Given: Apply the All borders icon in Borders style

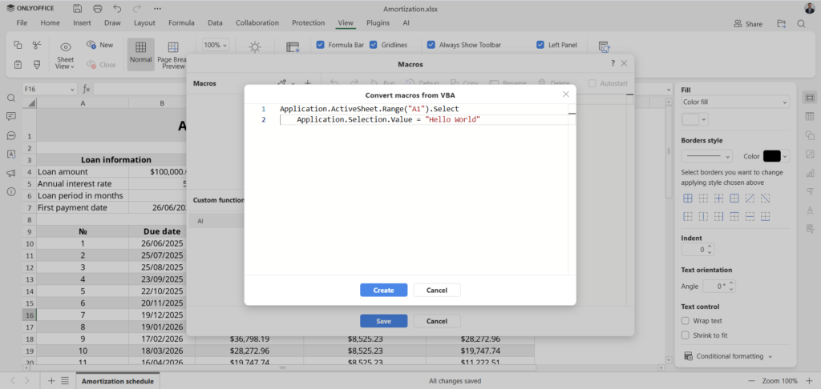Looking at the screenshot, I should (688, 199).
